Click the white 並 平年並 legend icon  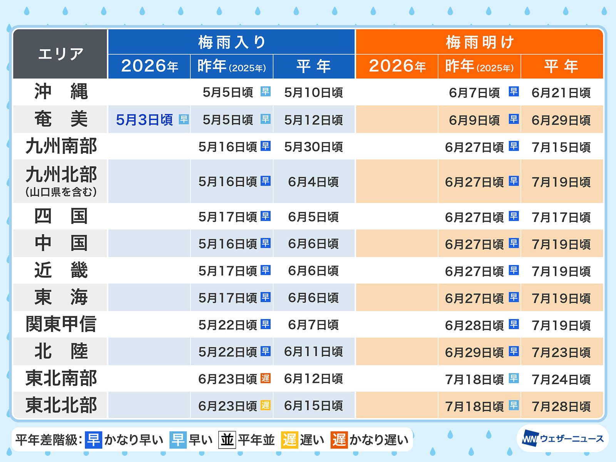click(227, 440)
